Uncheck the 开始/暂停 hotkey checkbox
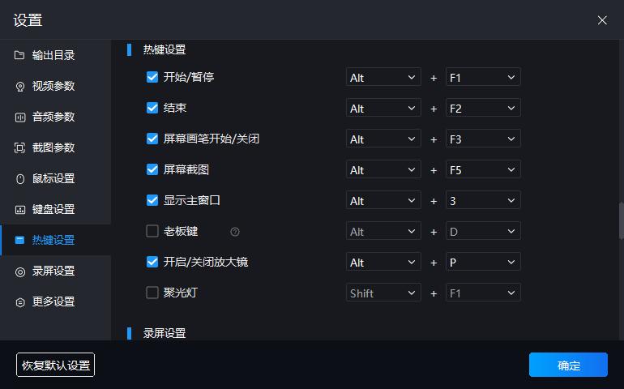Viewport: 624px width, 389px height. (152, 77)
